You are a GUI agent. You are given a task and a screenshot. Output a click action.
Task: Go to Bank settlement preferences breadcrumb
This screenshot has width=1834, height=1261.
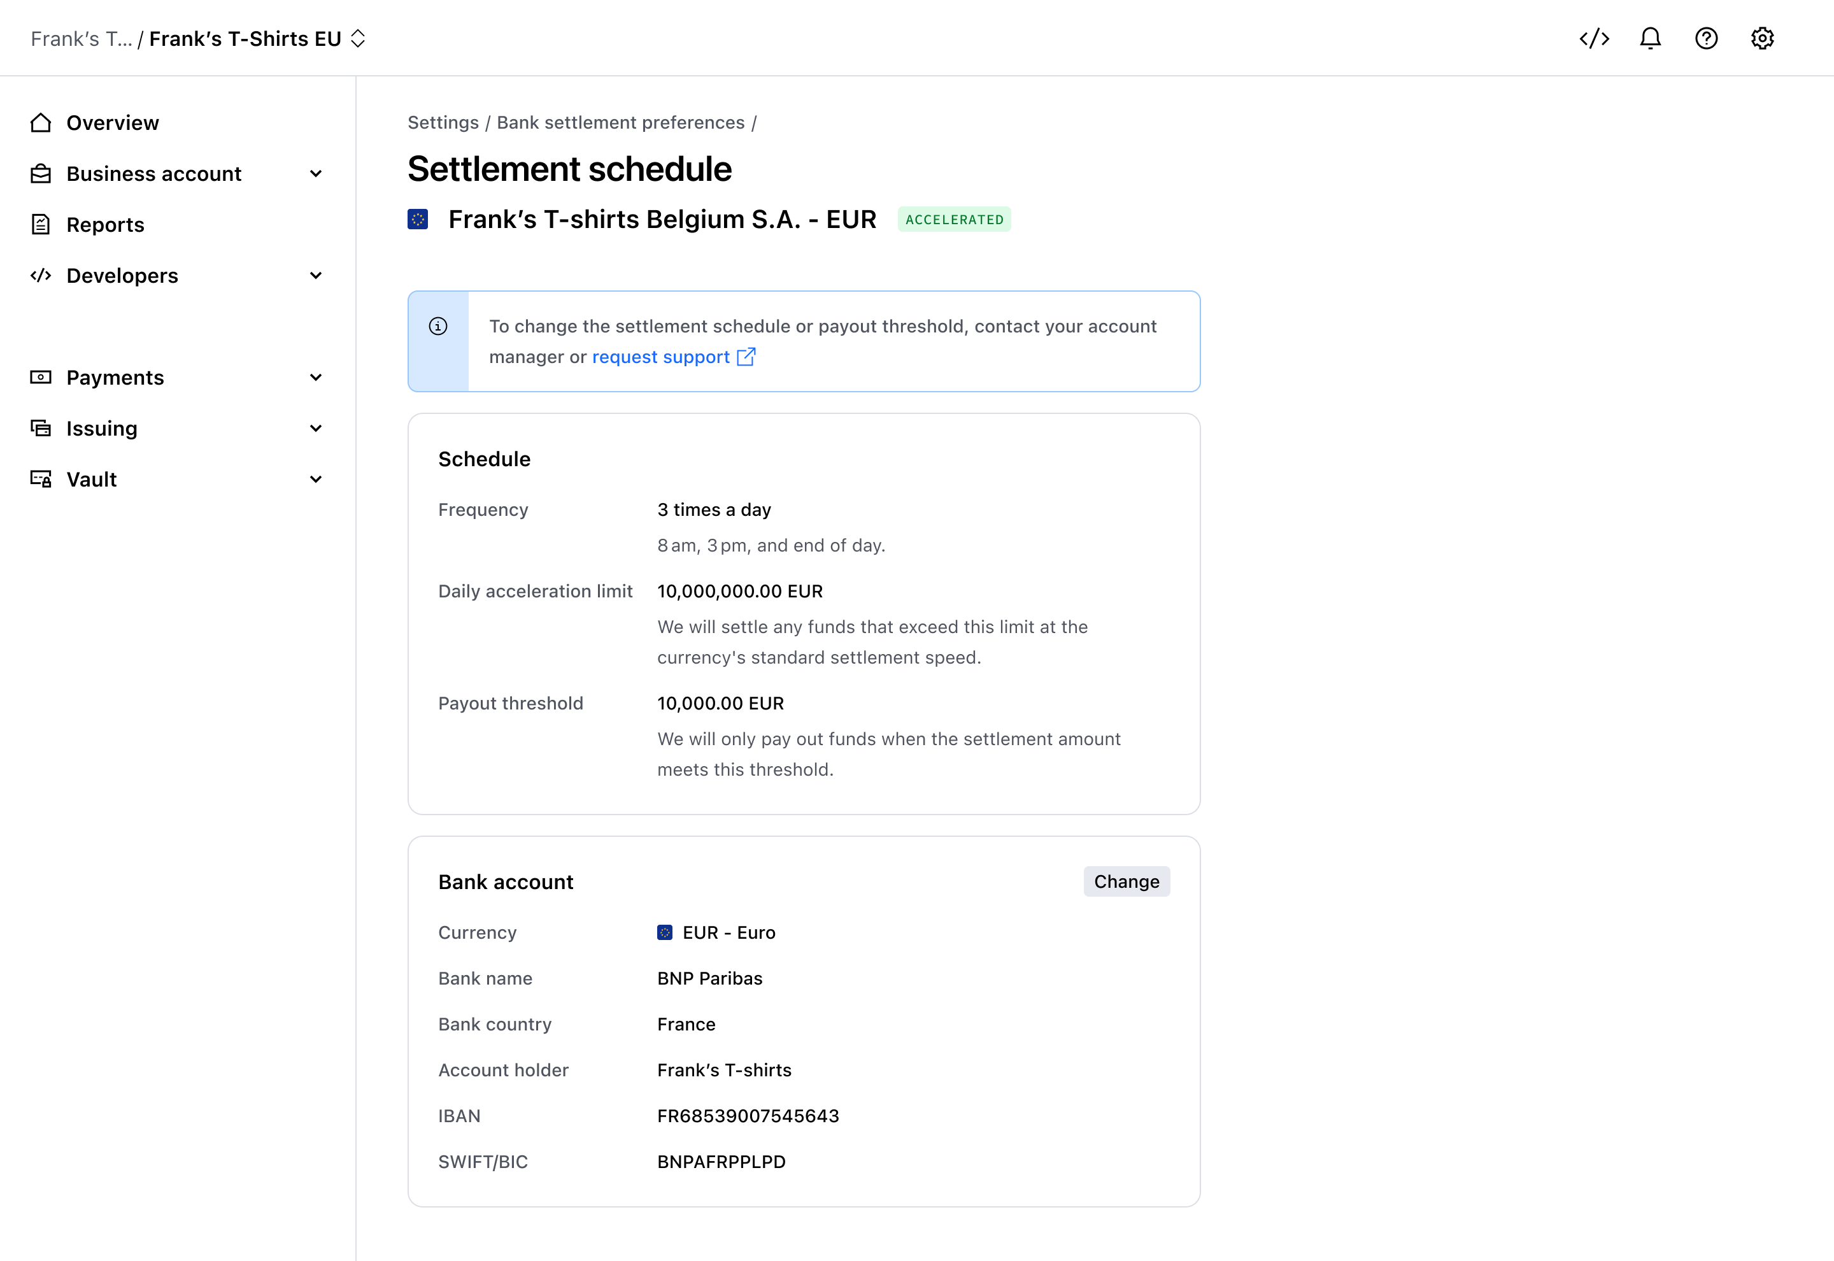coord(621,122)
